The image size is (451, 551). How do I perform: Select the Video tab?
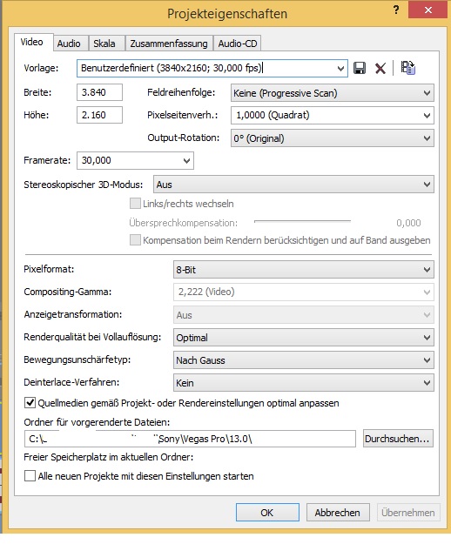coord(32,42)
